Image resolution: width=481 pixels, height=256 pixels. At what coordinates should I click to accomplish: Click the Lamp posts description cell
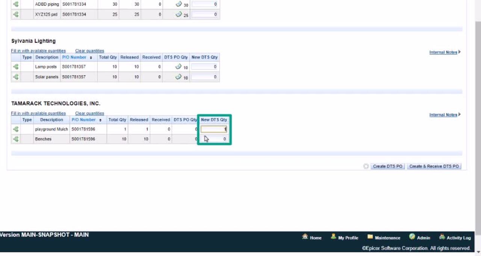coord(46,67)
